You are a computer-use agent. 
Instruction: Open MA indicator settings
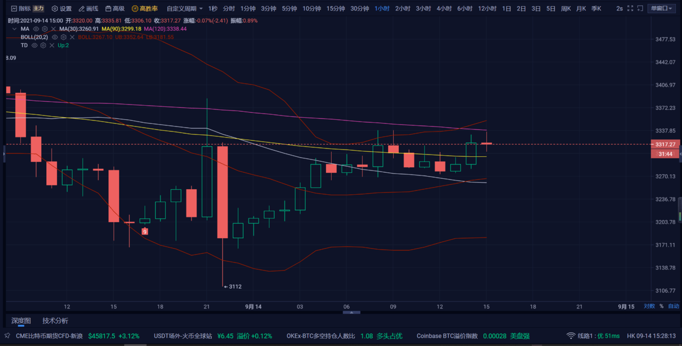[45, 29]
